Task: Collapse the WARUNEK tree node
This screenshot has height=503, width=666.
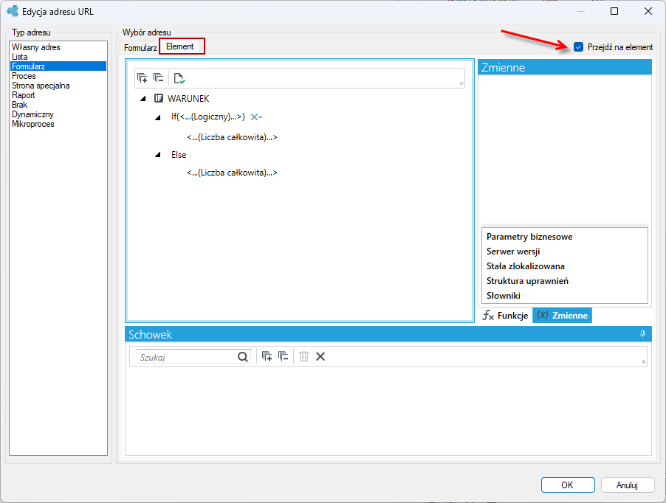Action: coord(143,98)
